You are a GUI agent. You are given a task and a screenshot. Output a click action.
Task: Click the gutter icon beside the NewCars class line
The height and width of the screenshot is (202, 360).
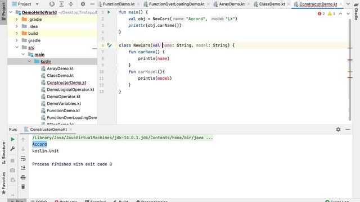pyautogui.click(x=109, y=45)
